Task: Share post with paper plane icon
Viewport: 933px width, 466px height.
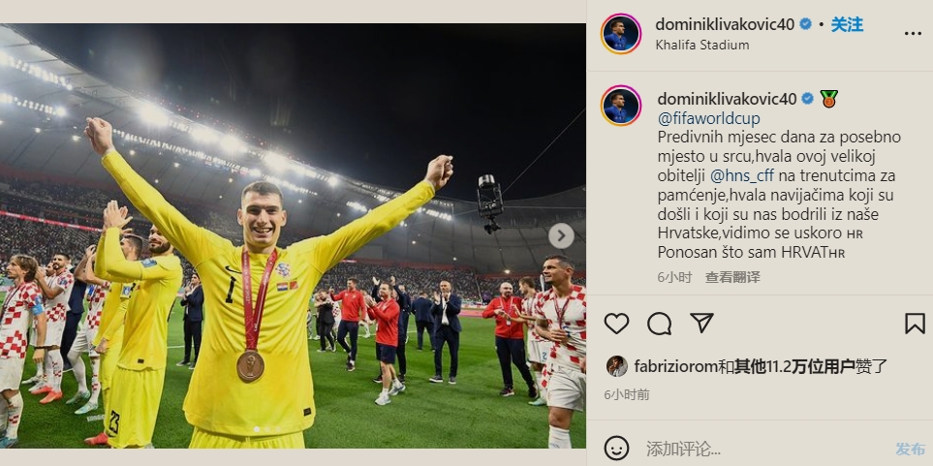Action: coord(701,323)
